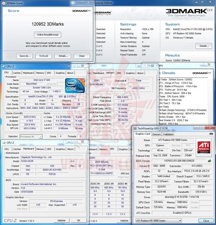Click the Online ResultBrowser button
Image resolution: width=216 pixels, height=225 pixels.
pyautogui.click(x=48, y=35)
